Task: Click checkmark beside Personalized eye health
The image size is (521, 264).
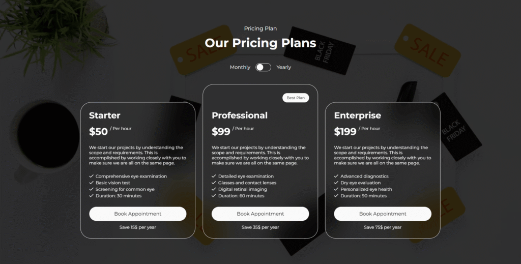Action: coord(336,189)
